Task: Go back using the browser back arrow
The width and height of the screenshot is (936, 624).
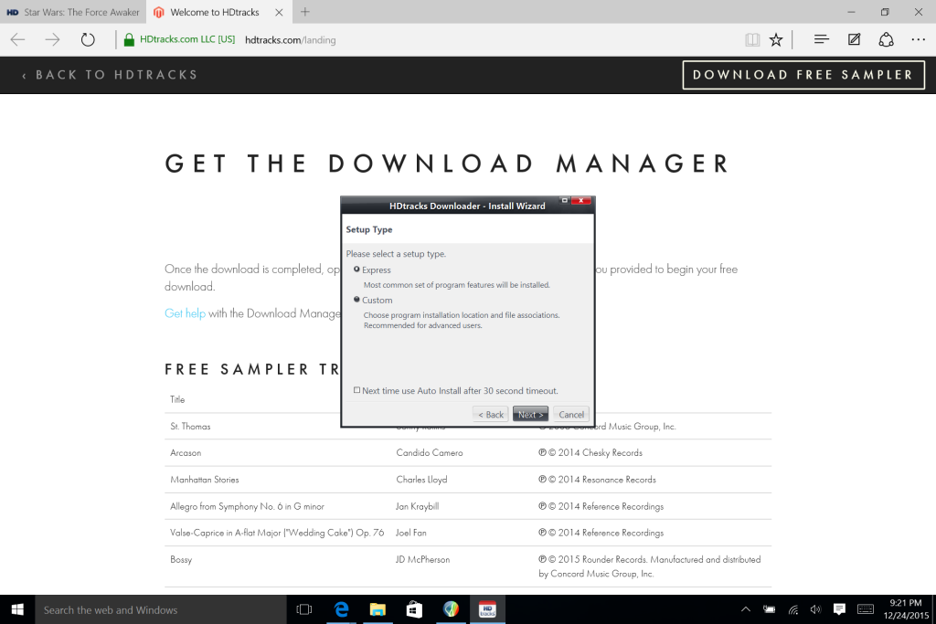Action: pos(18,40)
